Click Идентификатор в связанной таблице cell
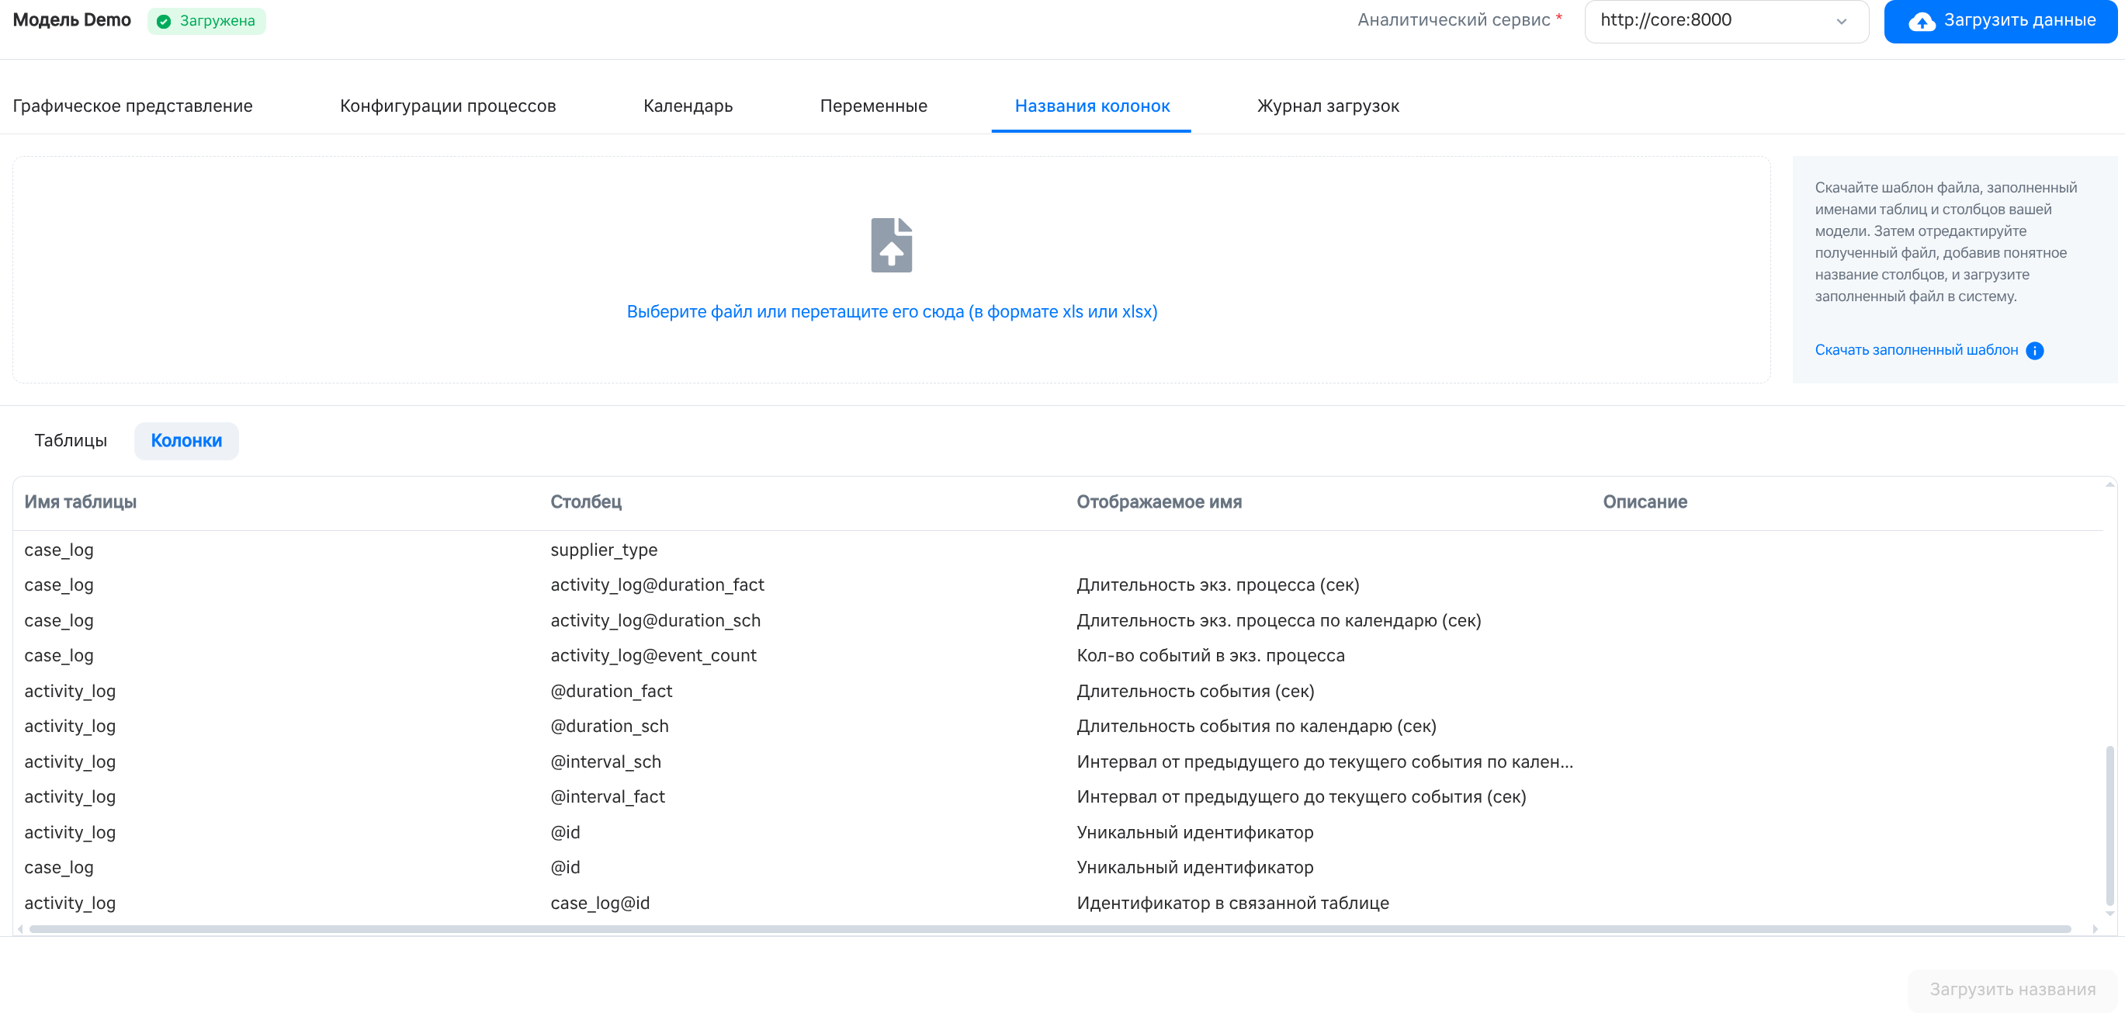The width and height of the screenshot is (2125, 1013). point(1232,904)
